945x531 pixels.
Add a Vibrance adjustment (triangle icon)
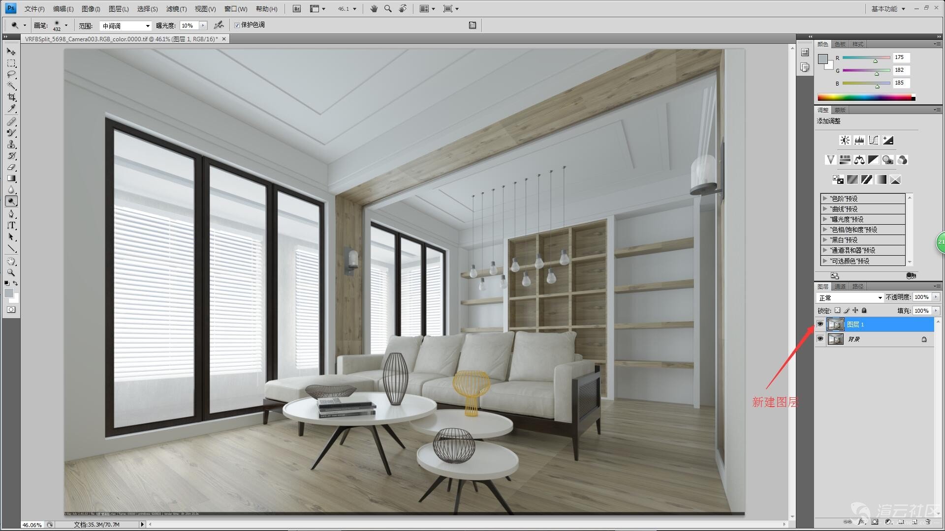[x=830, y=160]
